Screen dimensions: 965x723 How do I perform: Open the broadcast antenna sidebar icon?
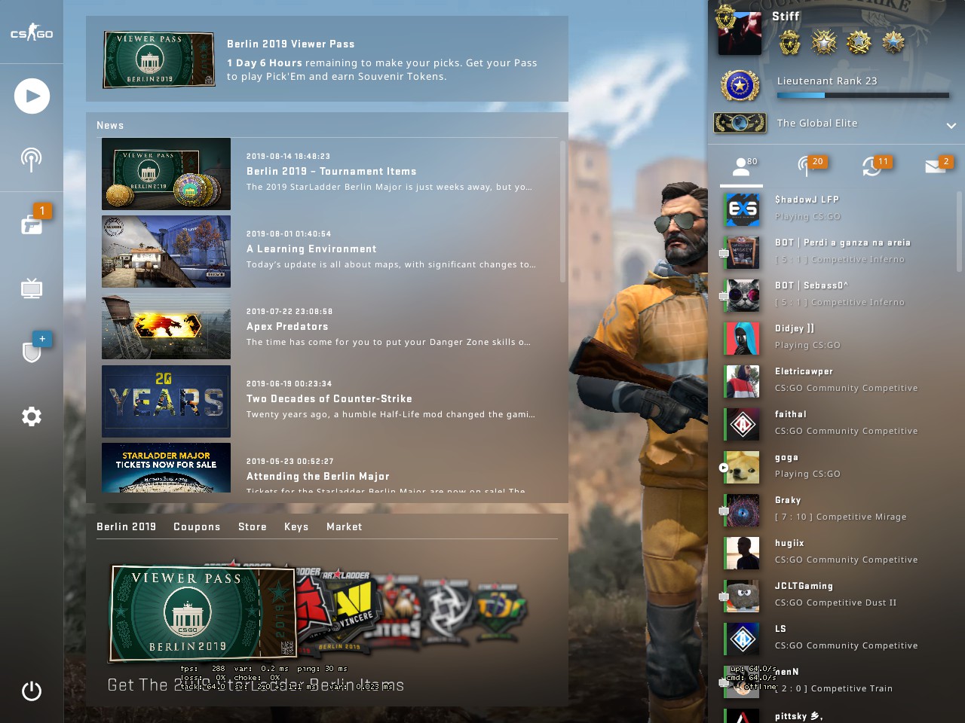click(32, 159)
